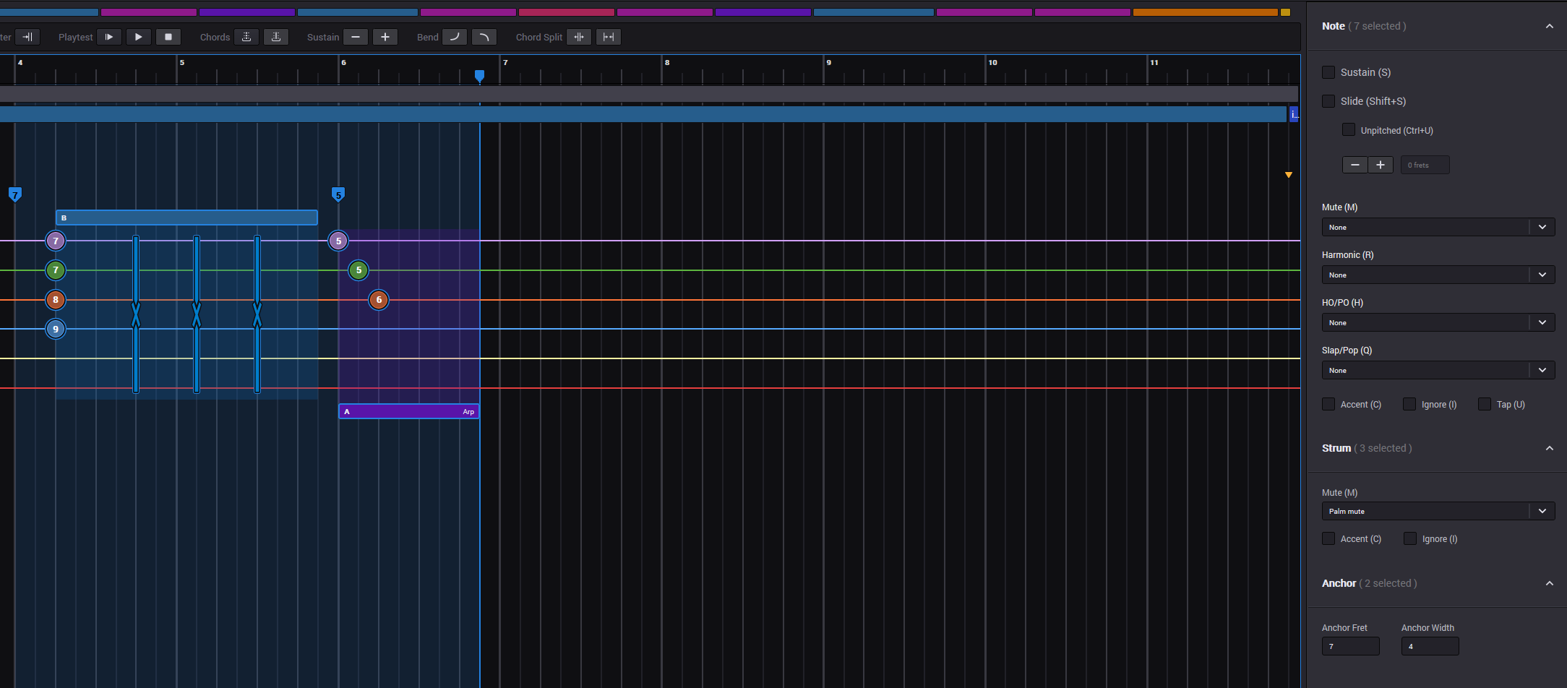Click the bend down curve icon
Viewport: 1567px width, 688px height.
484,37
